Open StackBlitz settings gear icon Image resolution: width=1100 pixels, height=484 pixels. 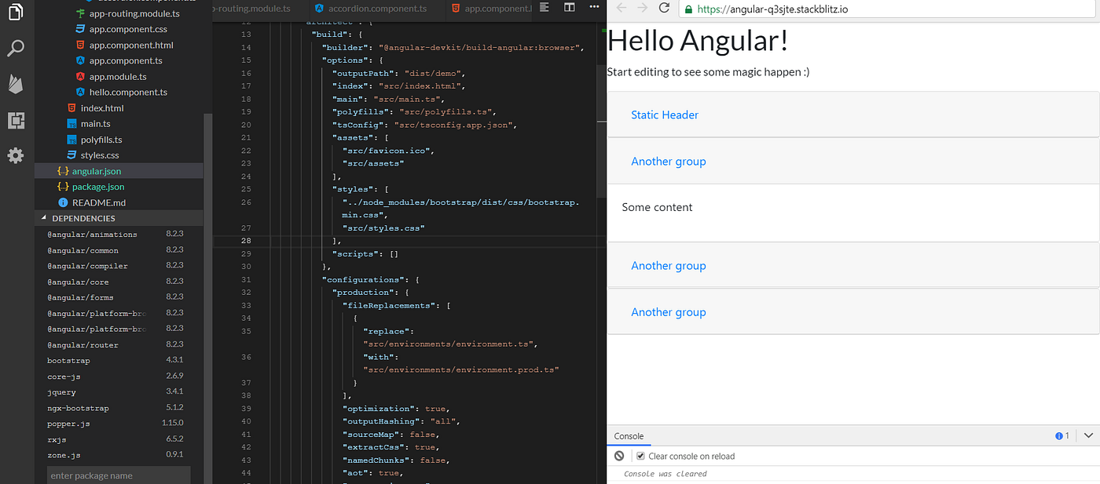[16, 155]
